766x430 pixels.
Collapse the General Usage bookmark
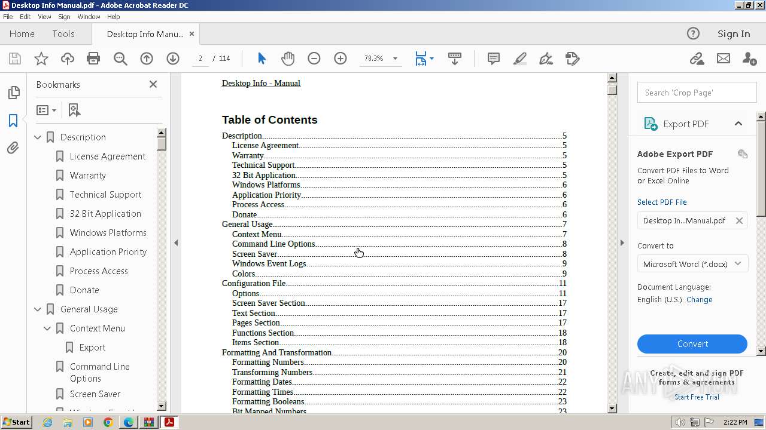click(38, 309)
